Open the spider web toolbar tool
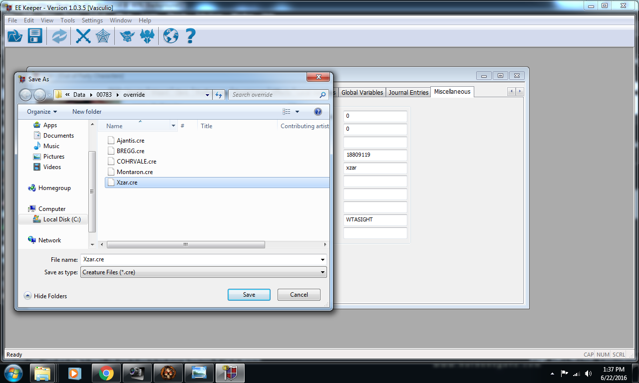This screenshot has width=639, height=383. [103, 35]
